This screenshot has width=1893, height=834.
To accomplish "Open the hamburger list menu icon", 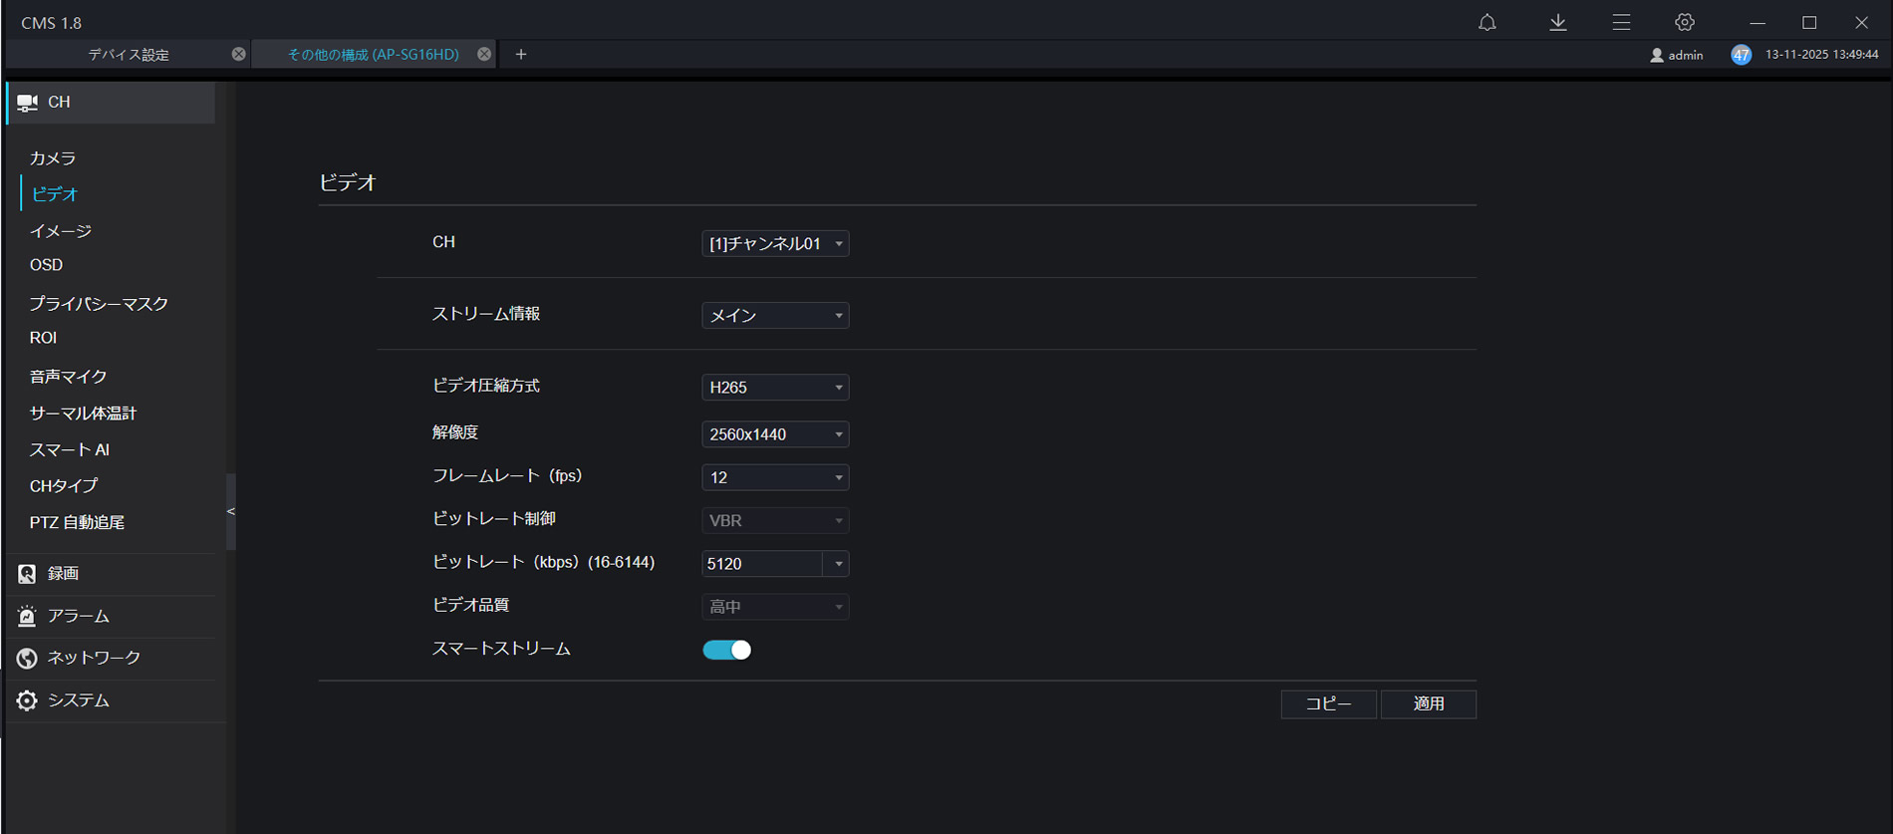I will coord(1621,22).
